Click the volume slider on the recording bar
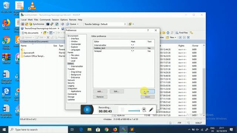 [x=134, y=111]
